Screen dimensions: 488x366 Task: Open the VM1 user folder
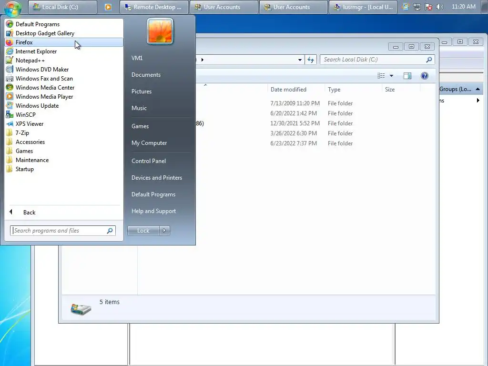[137, 58]
